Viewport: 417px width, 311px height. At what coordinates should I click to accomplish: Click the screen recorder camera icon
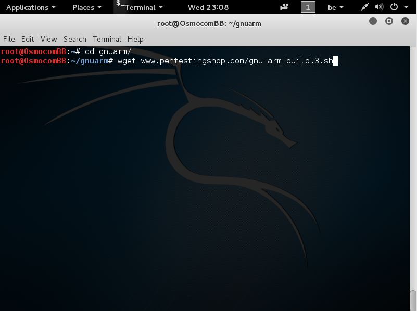[284, 7]
